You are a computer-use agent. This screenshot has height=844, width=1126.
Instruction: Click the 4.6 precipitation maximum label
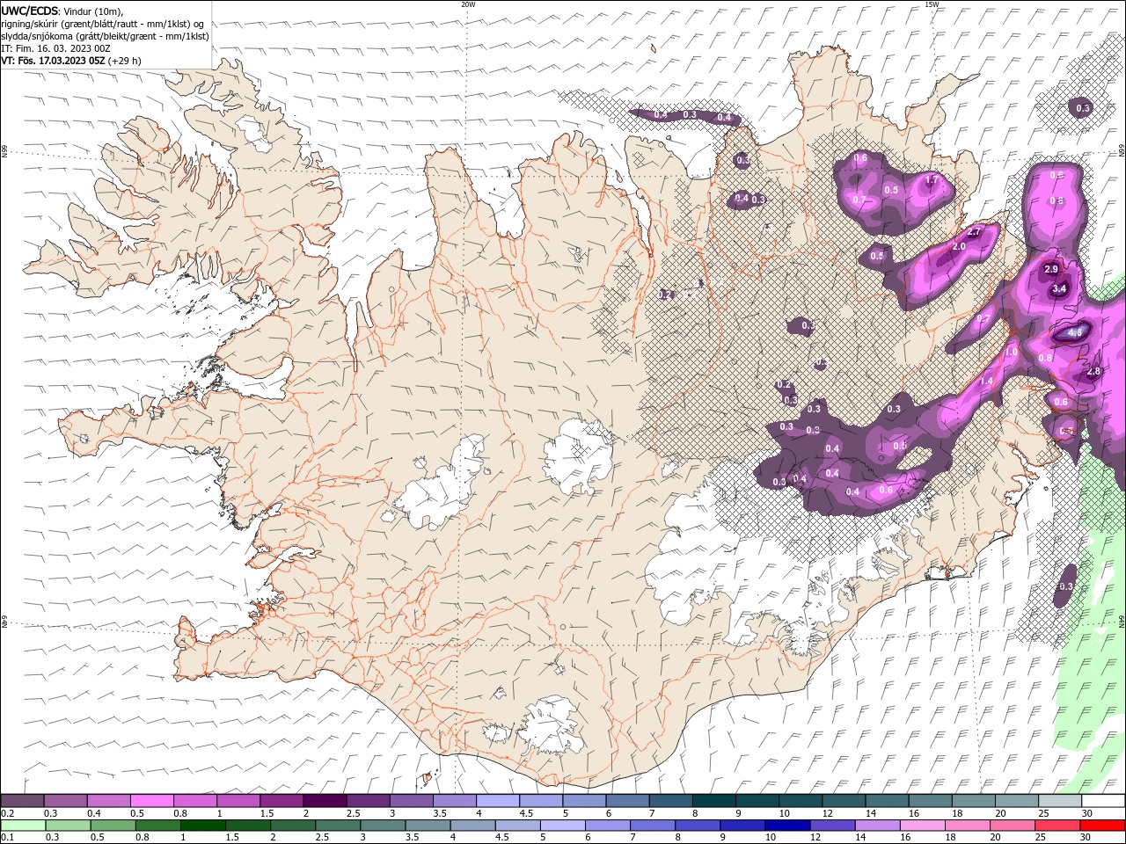click(1075, 333)
